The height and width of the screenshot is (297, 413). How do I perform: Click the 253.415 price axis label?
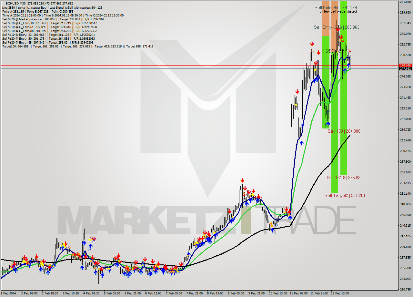point(405,183)
